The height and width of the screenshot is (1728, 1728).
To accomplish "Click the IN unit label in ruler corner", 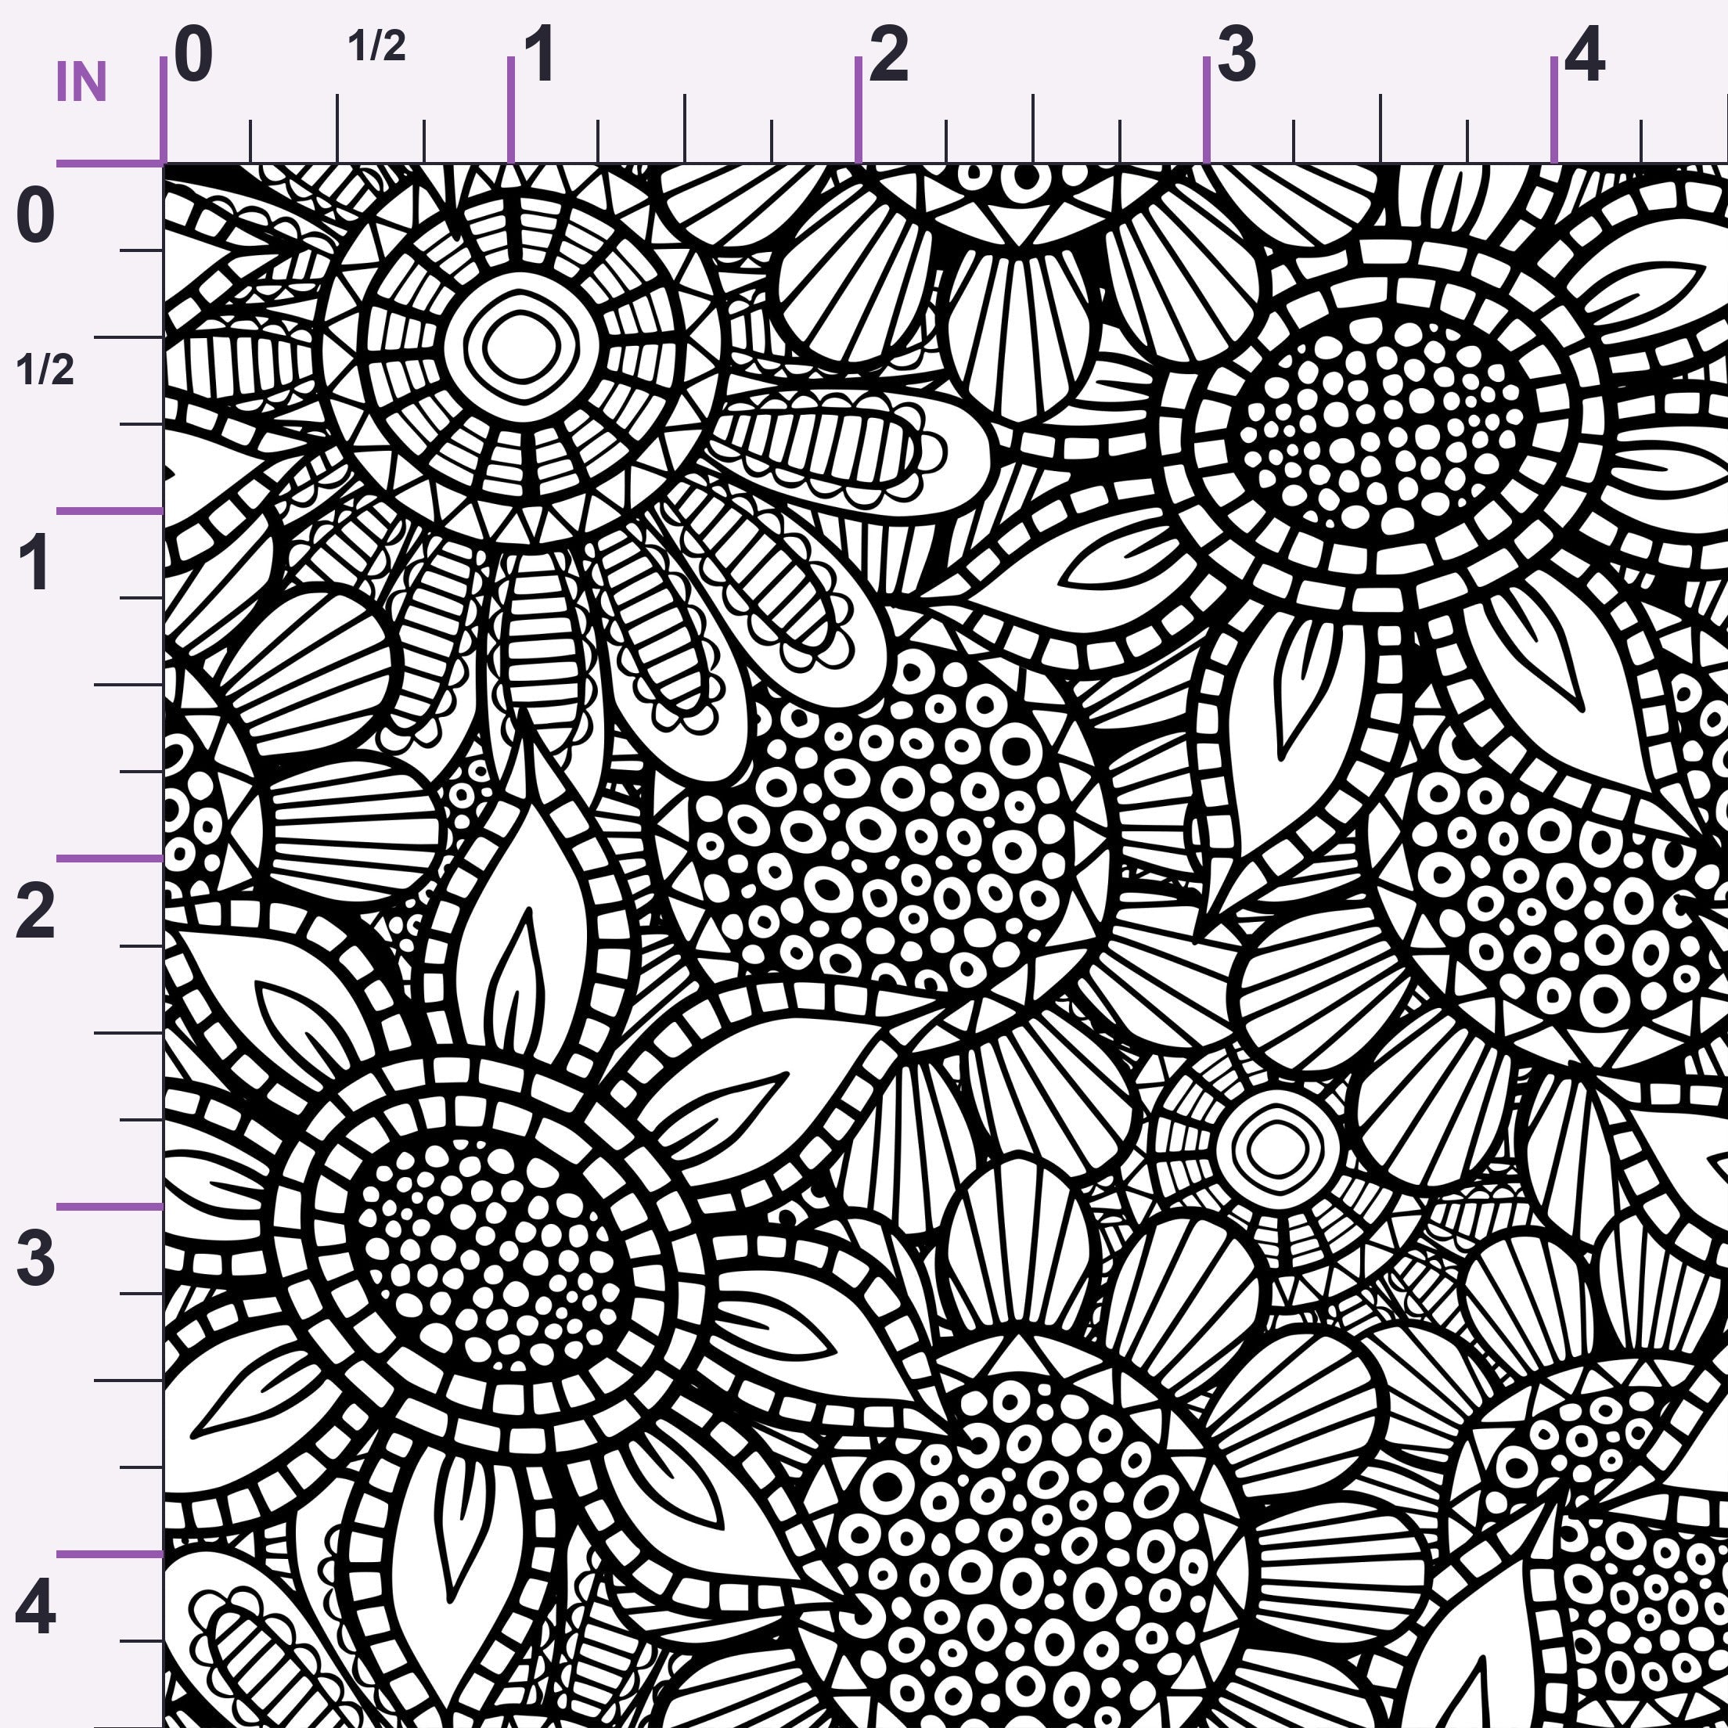I will 81,82.
